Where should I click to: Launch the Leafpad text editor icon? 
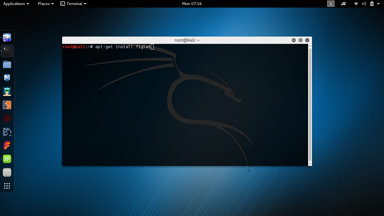[x=7, y=159]
